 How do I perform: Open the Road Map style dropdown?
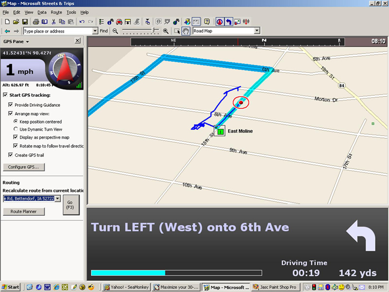[x=256, y=31]
